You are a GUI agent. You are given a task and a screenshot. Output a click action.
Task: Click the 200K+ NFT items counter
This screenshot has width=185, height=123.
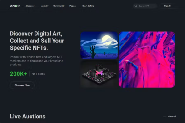27,74
